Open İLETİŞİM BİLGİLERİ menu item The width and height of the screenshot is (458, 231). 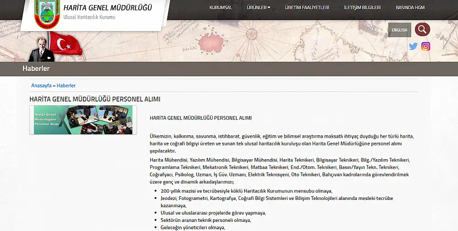(362, 8)
